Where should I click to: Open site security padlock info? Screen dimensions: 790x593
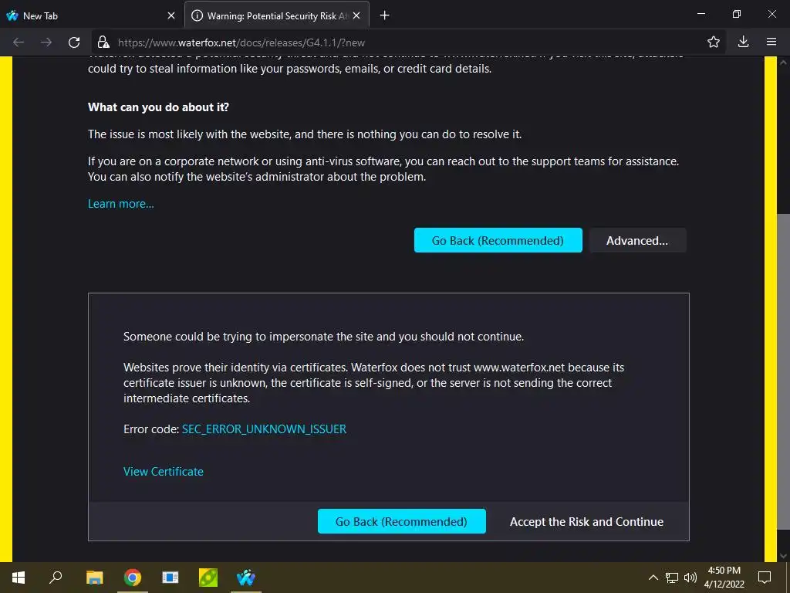103,42
